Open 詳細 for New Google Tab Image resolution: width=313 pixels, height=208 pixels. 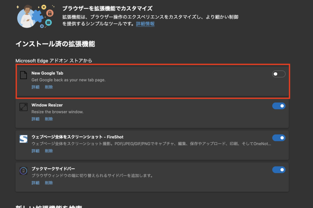(x=35, y=87)
